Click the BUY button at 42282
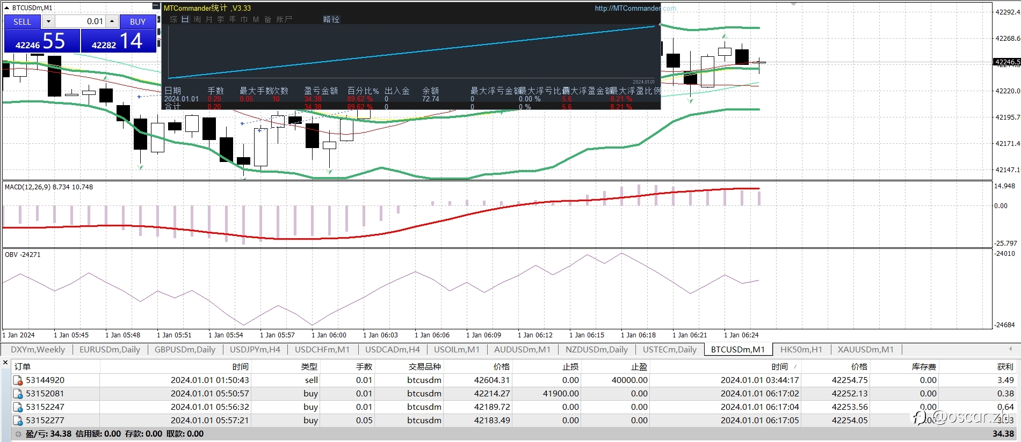The height and width of the screenshot is (442, 1021). coord(118,41)
